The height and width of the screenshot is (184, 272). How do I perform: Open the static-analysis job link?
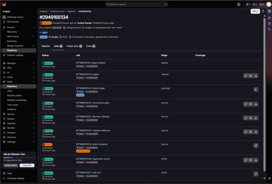pyautogui.click(x=91, y=144)
